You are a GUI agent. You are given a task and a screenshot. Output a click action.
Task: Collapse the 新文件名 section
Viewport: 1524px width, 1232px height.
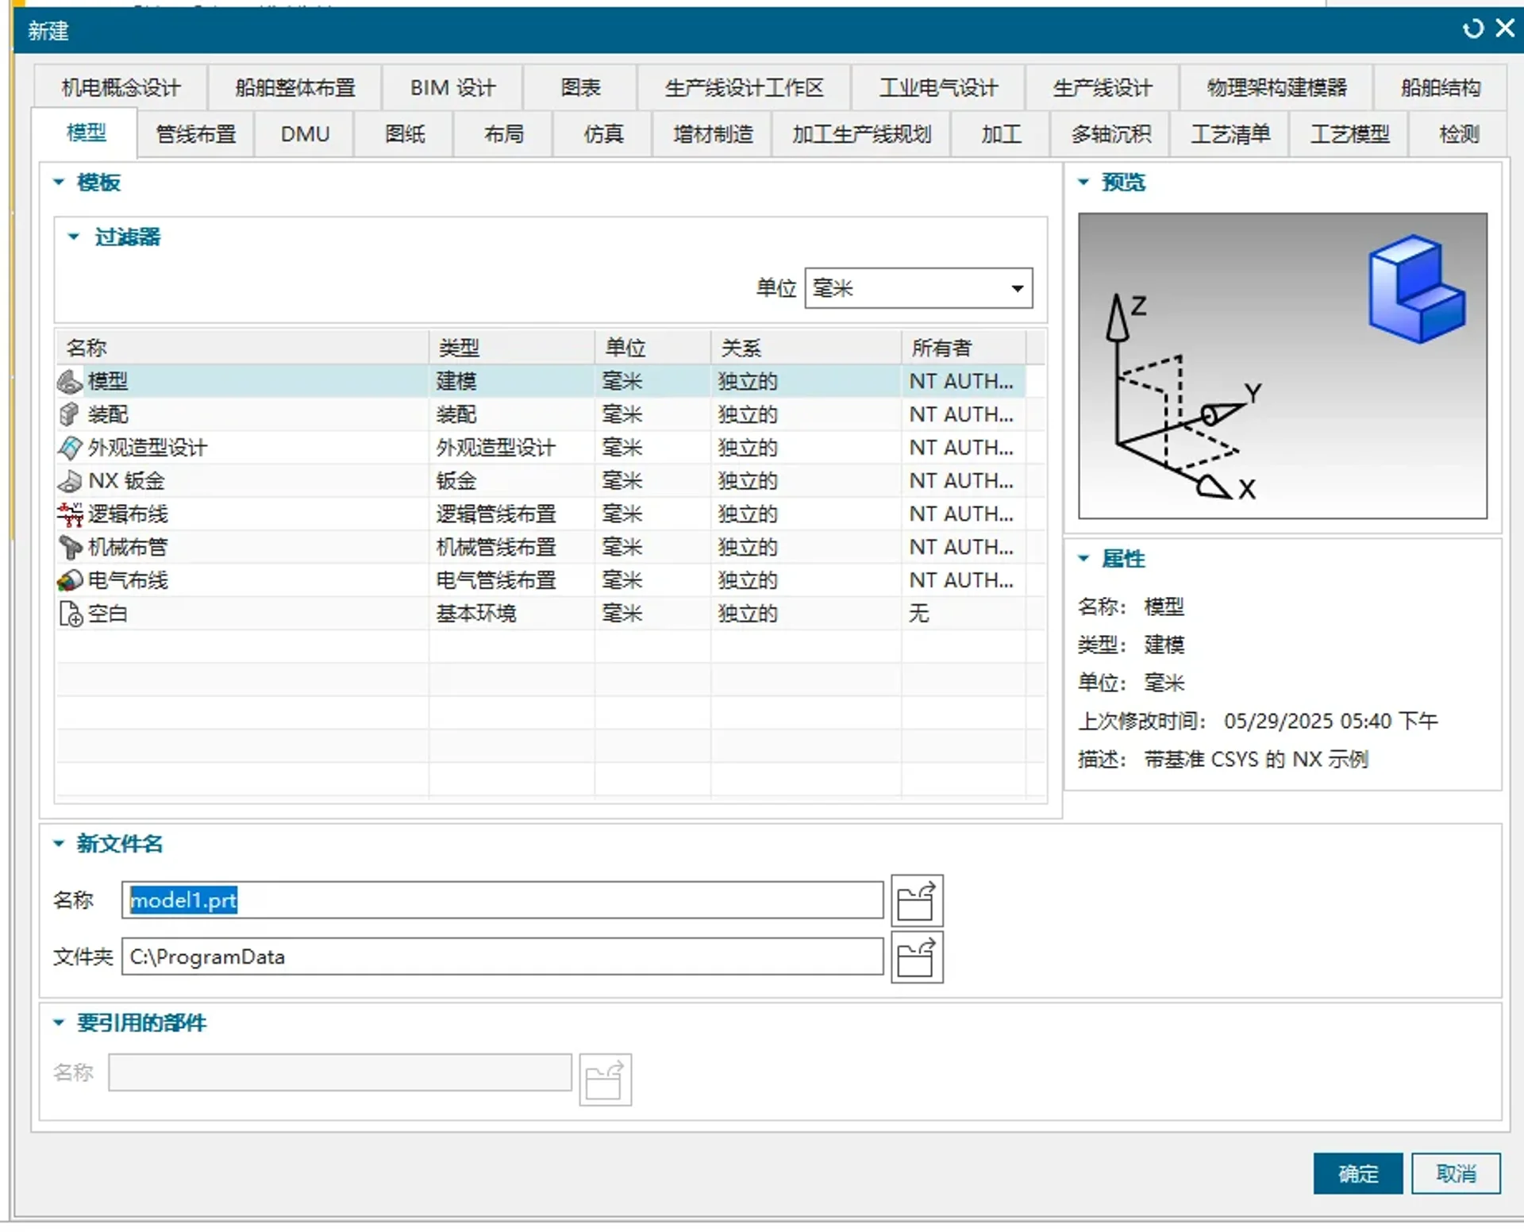tap(59, 844)
